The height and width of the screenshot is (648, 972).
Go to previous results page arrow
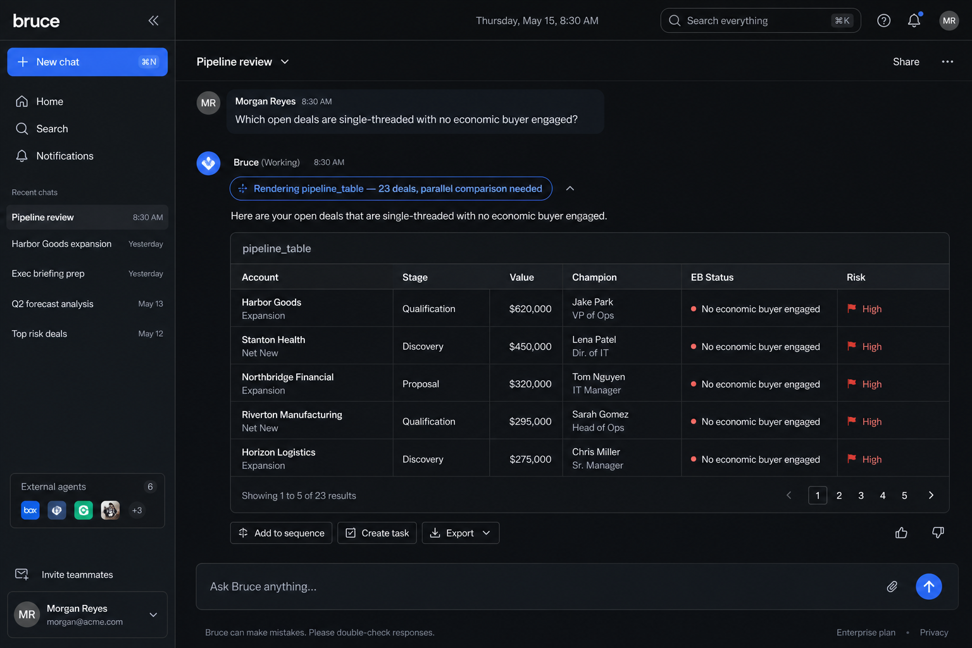point(788,495)
